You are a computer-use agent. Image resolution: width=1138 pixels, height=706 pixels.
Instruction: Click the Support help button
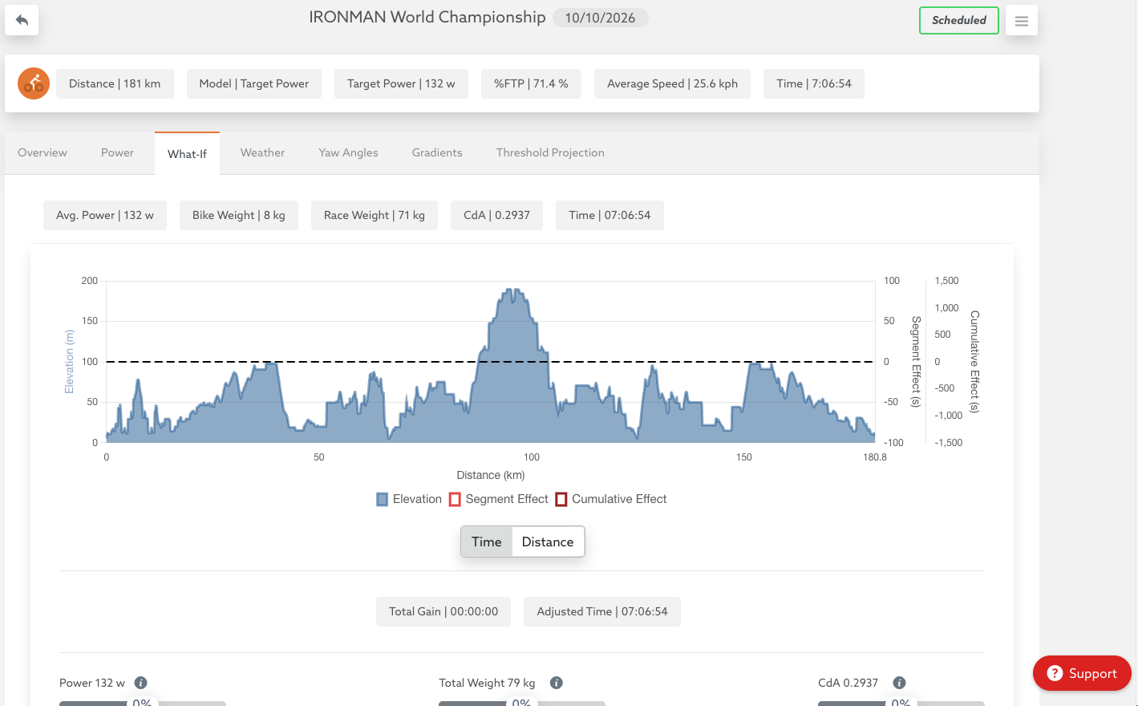pos(1082,673)
